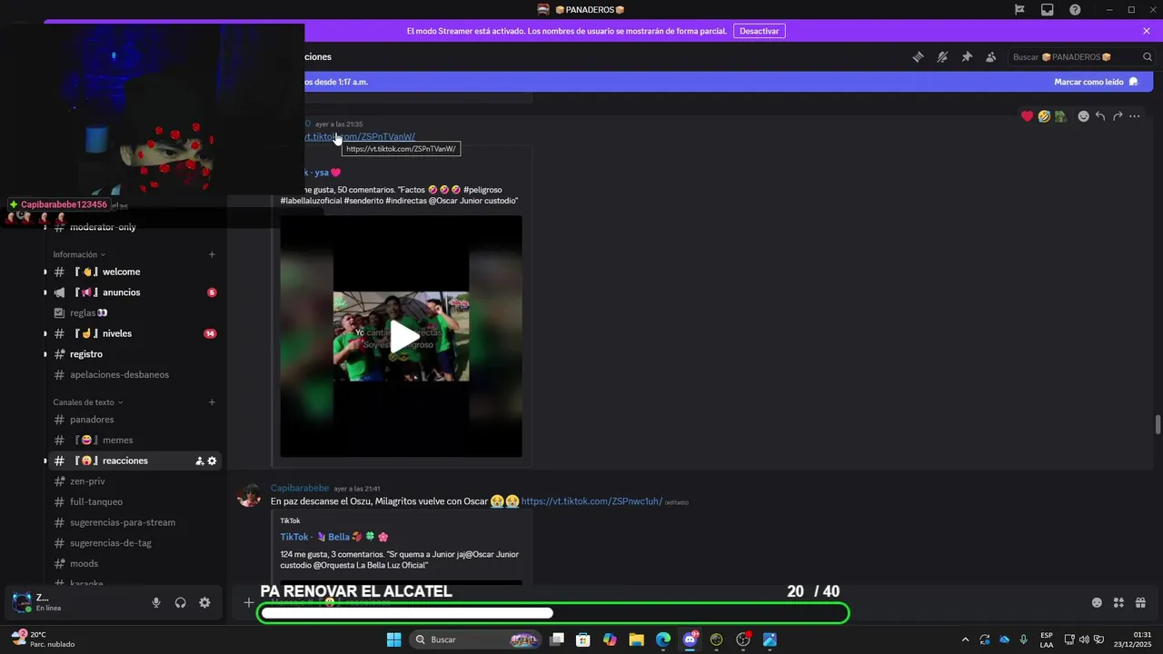The width and height of the screenshot is (1163, 654).
Task: Reply to the message with arrow icon
Action: point(1100,116)
